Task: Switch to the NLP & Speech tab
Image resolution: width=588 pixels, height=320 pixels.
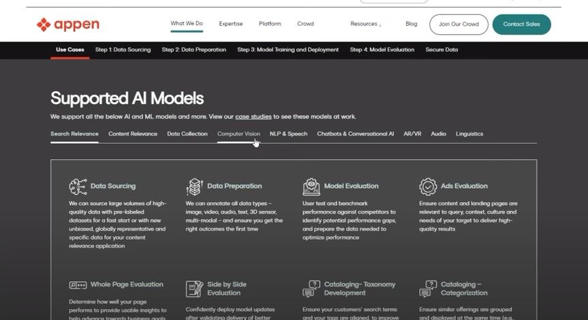Action: [x=288, y=133]
